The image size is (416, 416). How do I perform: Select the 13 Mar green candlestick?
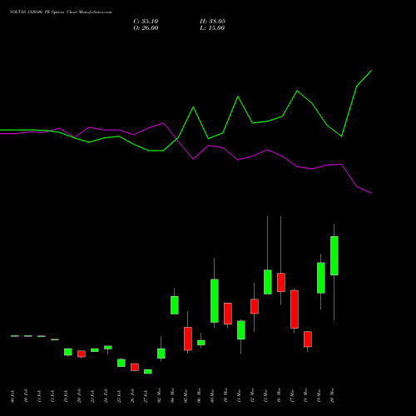tap(268, 282)
